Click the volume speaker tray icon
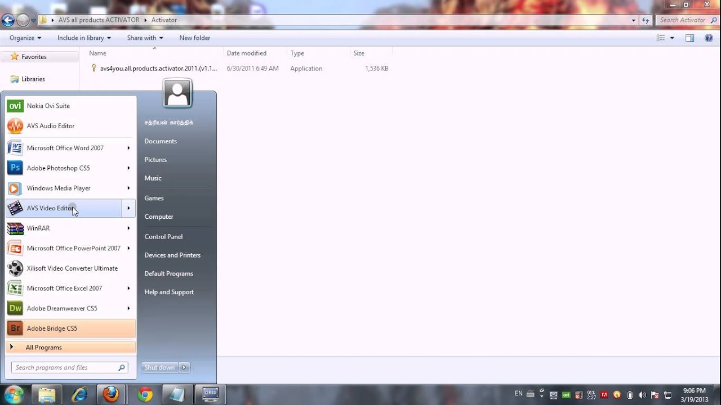721x405 pixels. (x=642, y=395)
